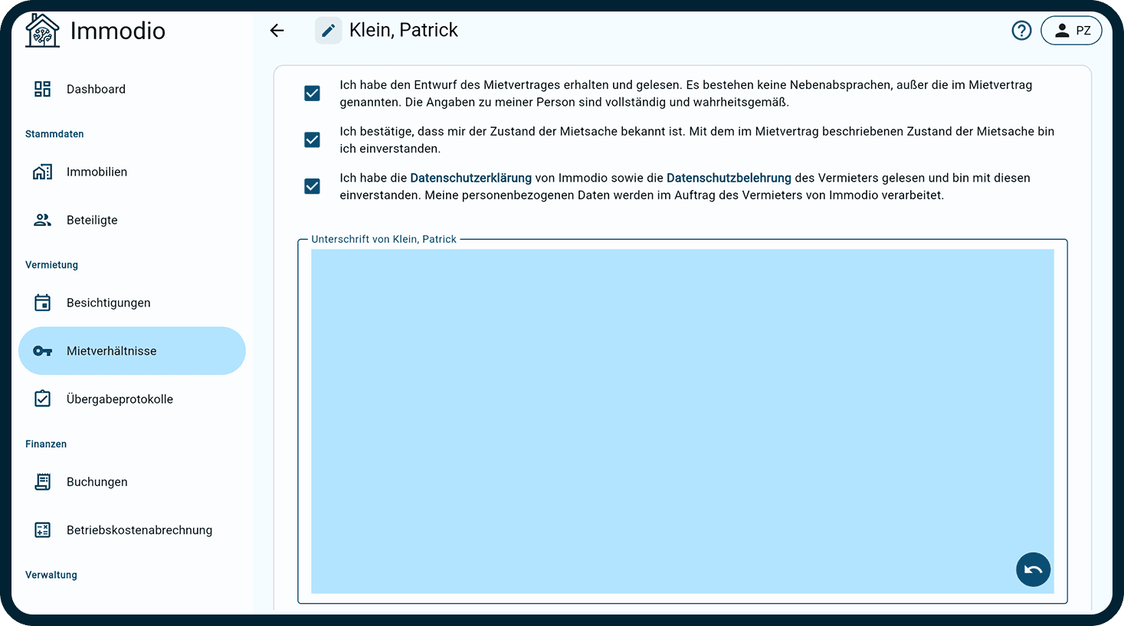Image resolution: width=1124 pixels, height=626 pixels.
Task: Click the Betriebskostenabrechnung calculator icon
Action: 43,529
